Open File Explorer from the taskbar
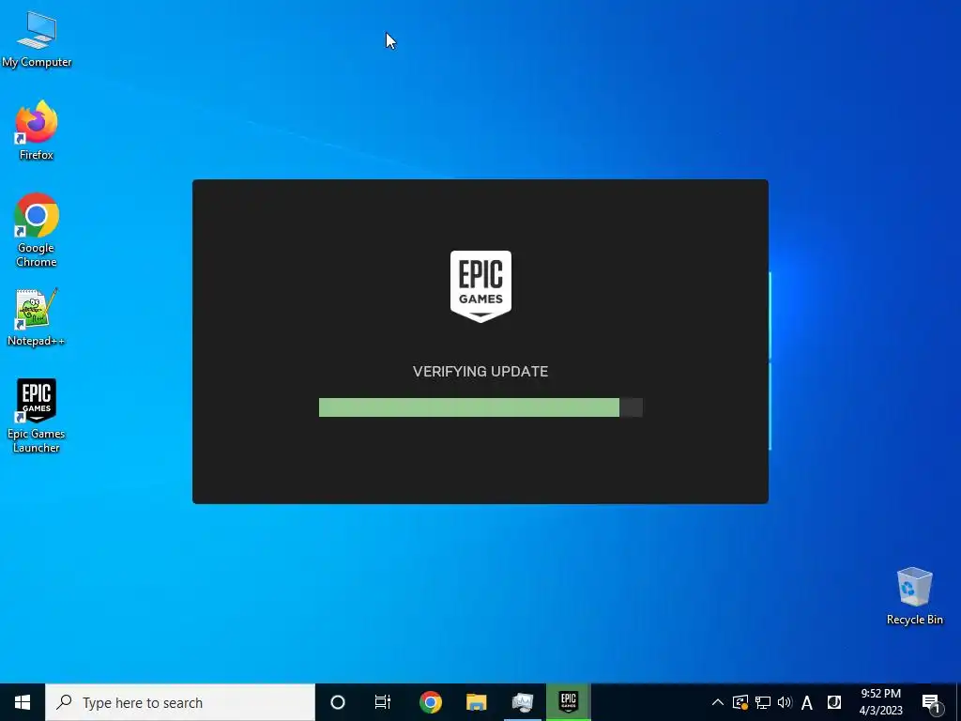 pos(476,702)
